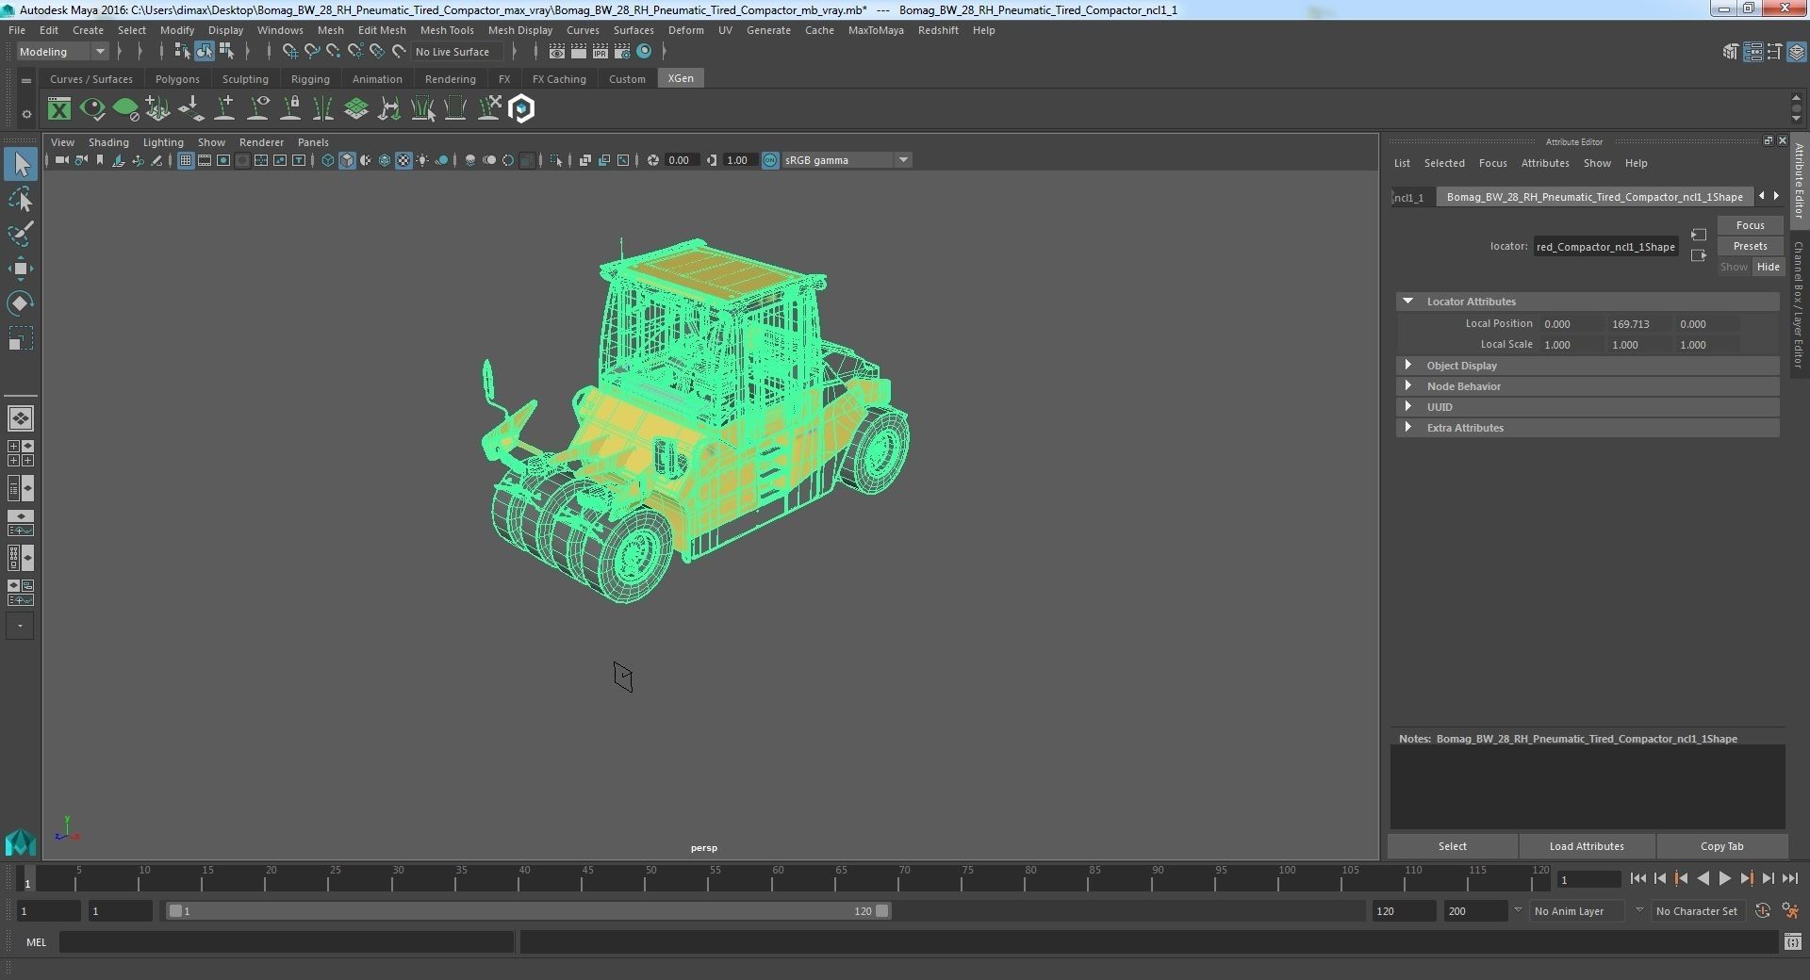Screen dimensions: 1810x980
Task: Click the Load Attributes button
Action: pos(1587,846)
